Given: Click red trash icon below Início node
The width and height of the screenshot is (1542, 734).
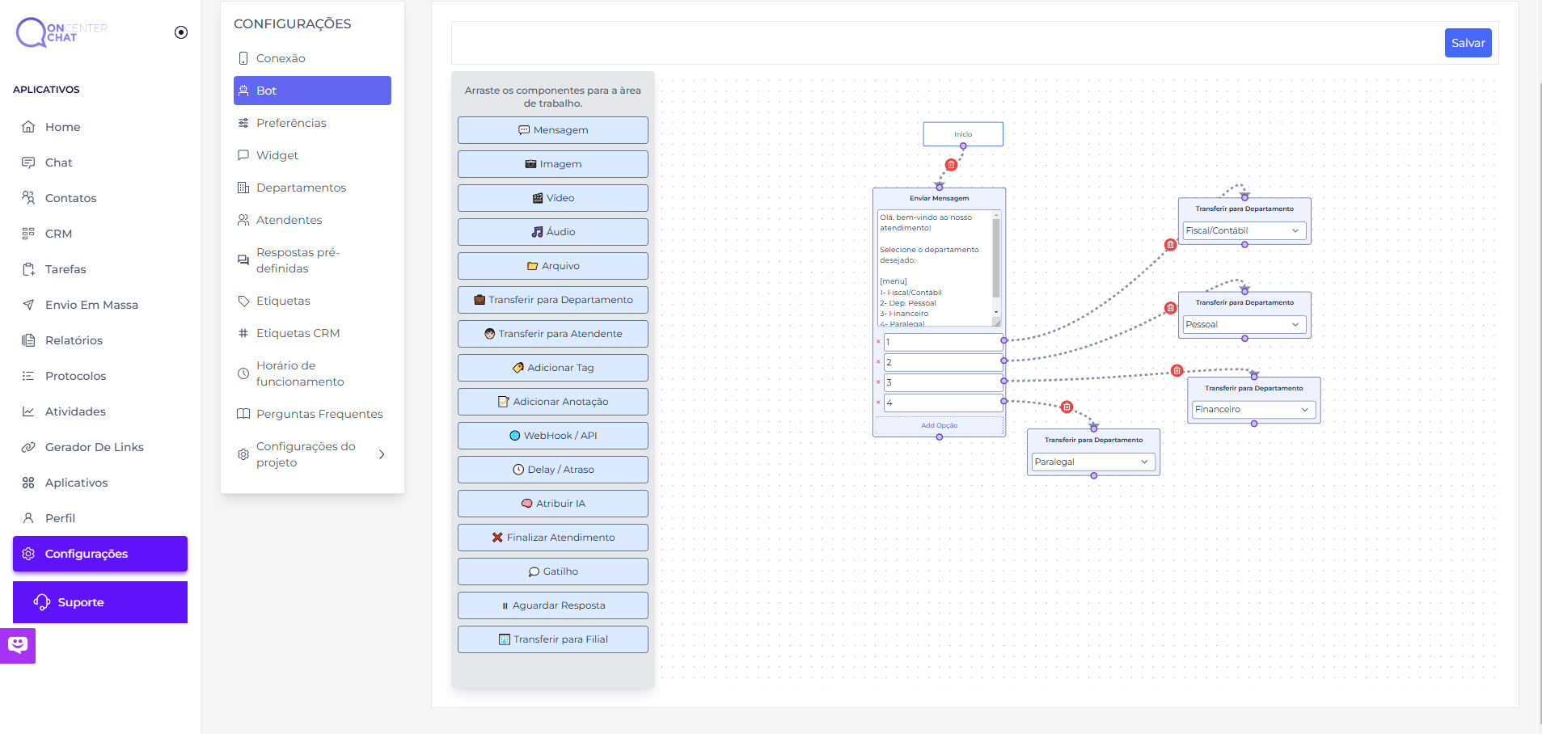Looking at the screenshot, I should point(951,165).
